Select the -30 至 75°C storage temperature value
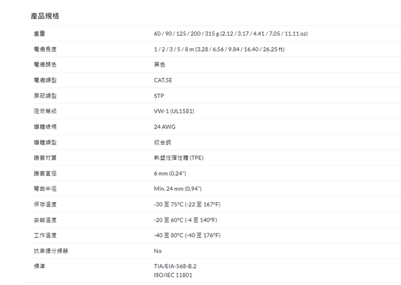Screen dimensions: 401x285 point(187,205)
